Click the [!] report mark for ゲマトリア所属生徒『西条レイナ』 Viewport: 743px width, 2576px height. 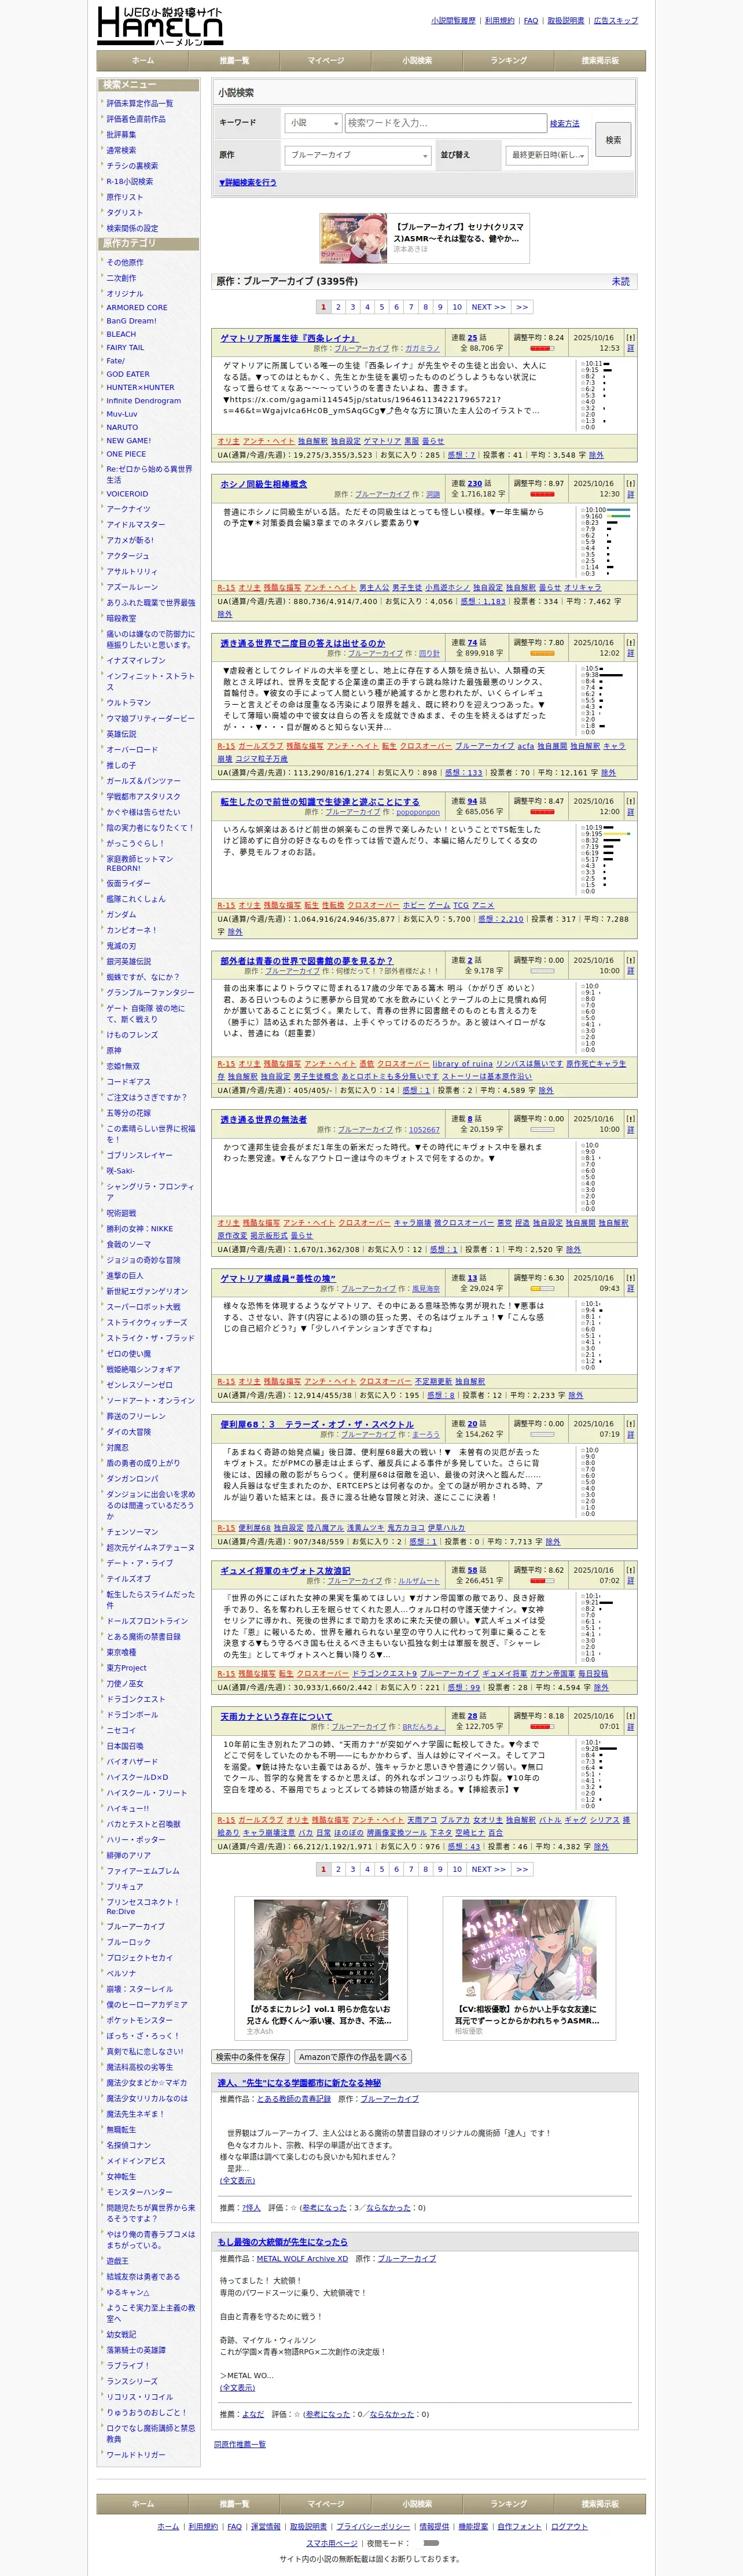[x=630, y=338]
